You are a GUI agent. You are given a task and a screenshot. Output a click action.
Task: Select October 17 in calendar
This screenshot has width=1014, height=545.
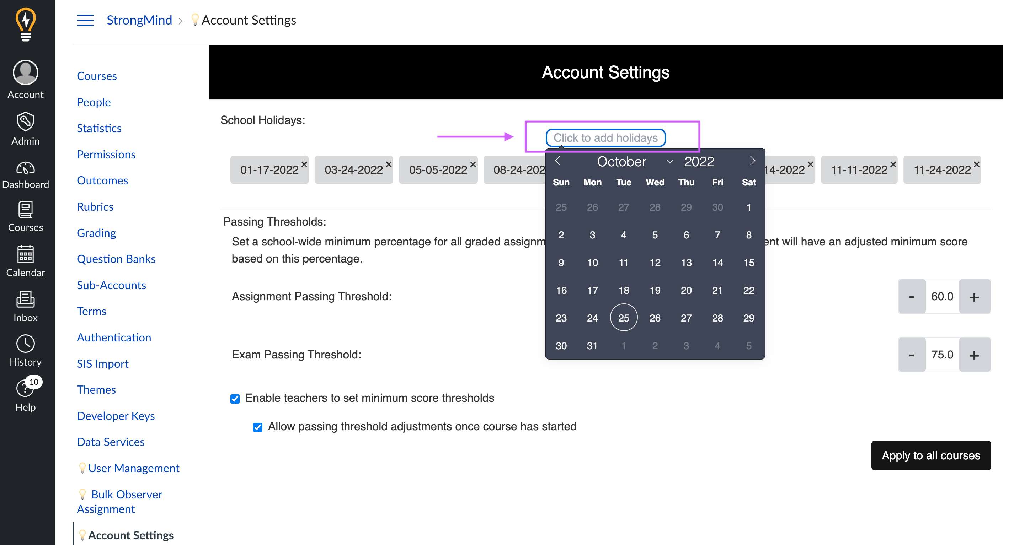[592, 290]
